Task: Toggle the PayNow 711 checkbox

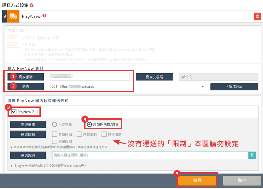Action: 14,112
